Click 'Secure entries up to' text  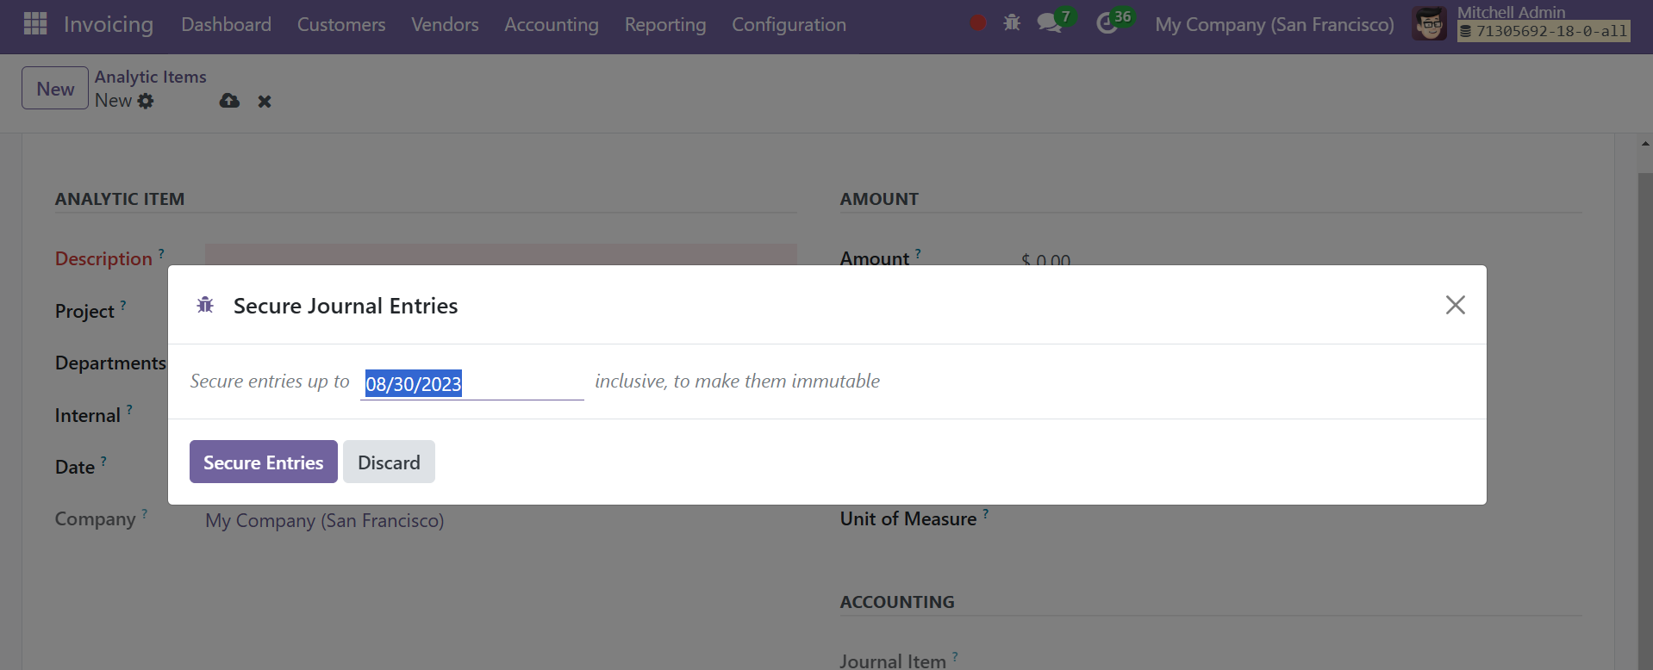[x=270, y=381]
